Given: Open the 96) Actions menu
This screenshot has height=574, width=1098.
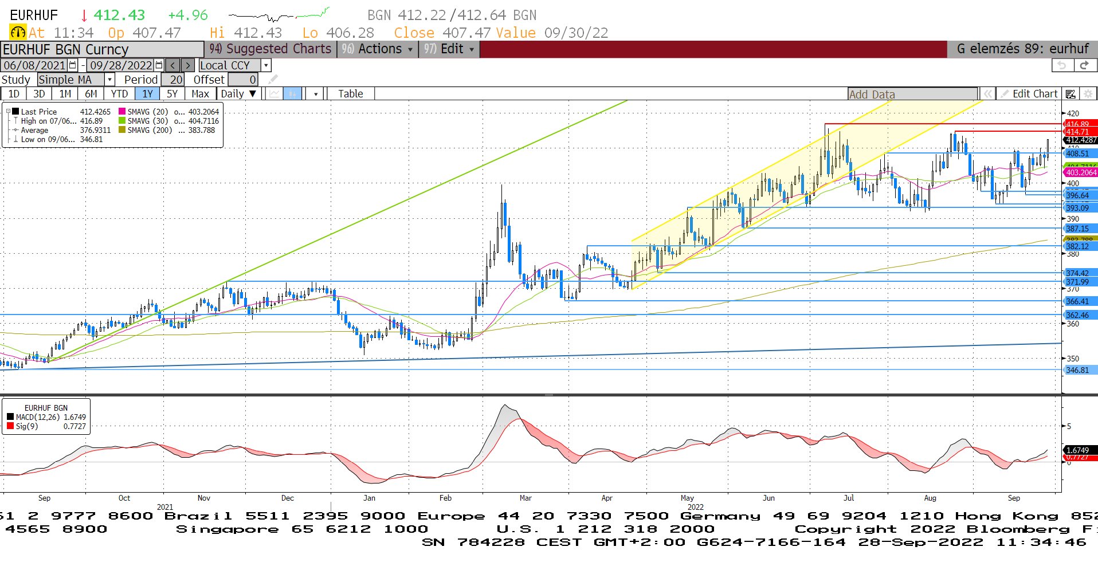Looking at the screenshot, I should pyautogui.click(x=377, y=49).
